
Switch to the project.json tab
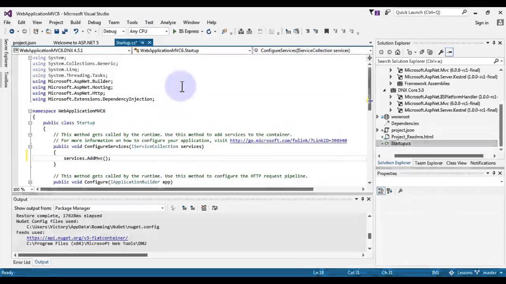24,43
